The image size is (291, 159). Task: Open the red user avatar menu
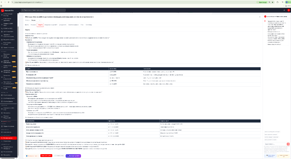(289, 11)
